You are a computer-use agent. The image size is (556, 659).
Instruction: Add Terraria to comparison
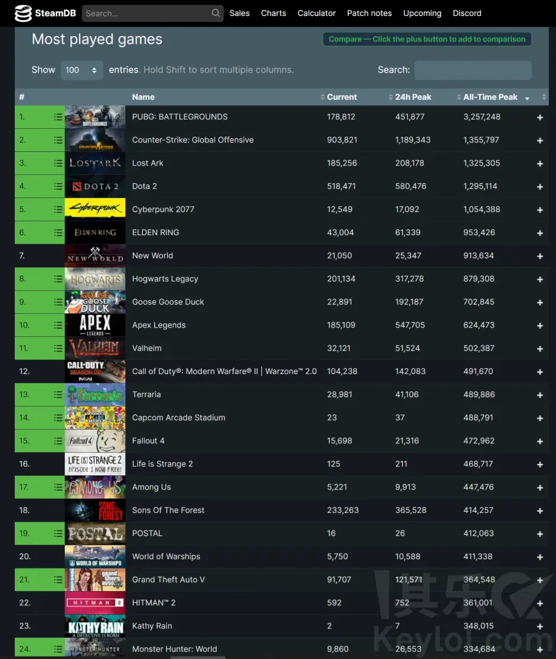point(539,395)
